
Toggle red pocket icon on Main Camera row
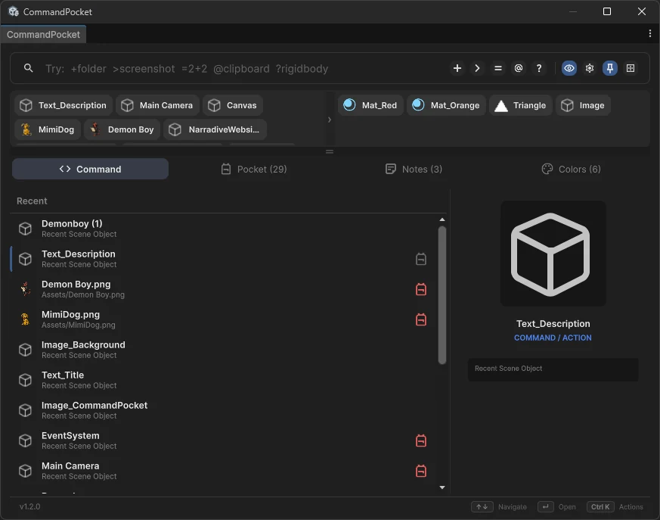[x=421, y=471]
